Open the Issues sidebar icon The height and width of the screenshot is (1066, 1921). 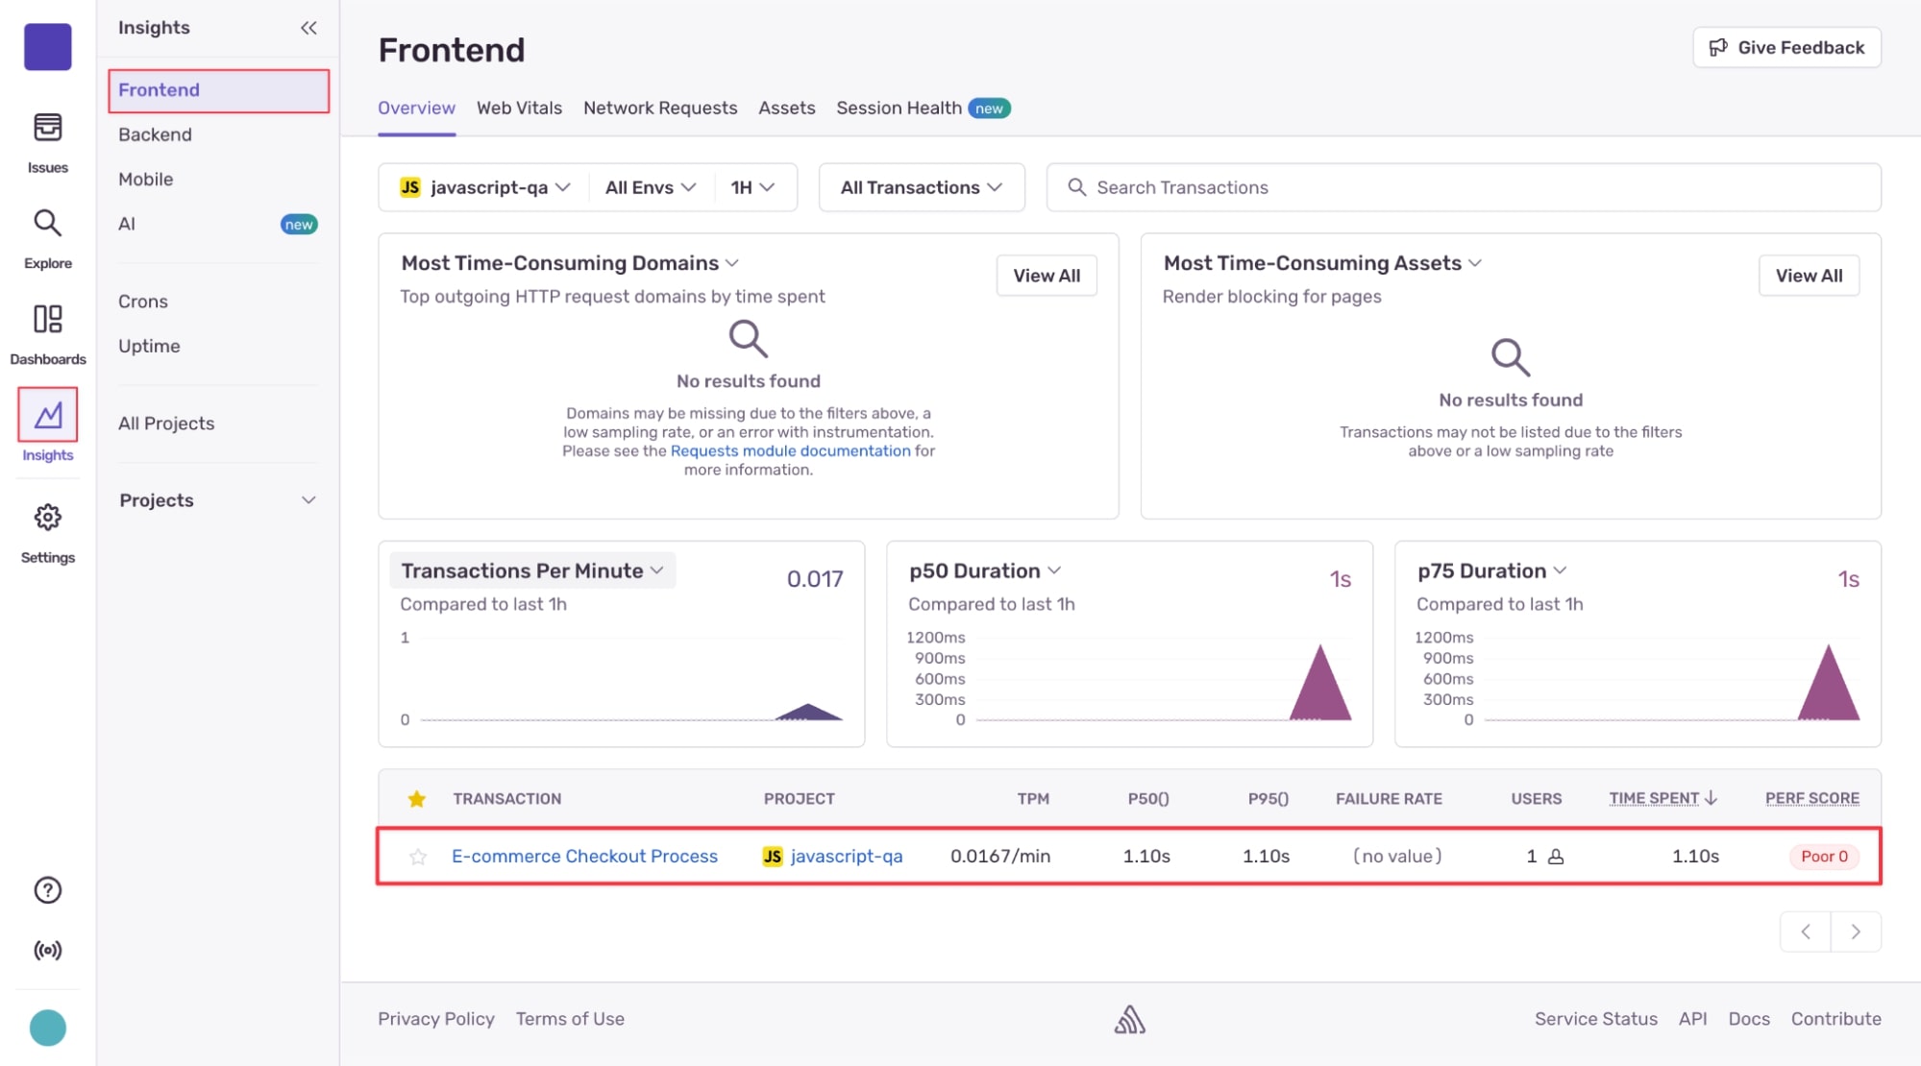coord(47,128)
